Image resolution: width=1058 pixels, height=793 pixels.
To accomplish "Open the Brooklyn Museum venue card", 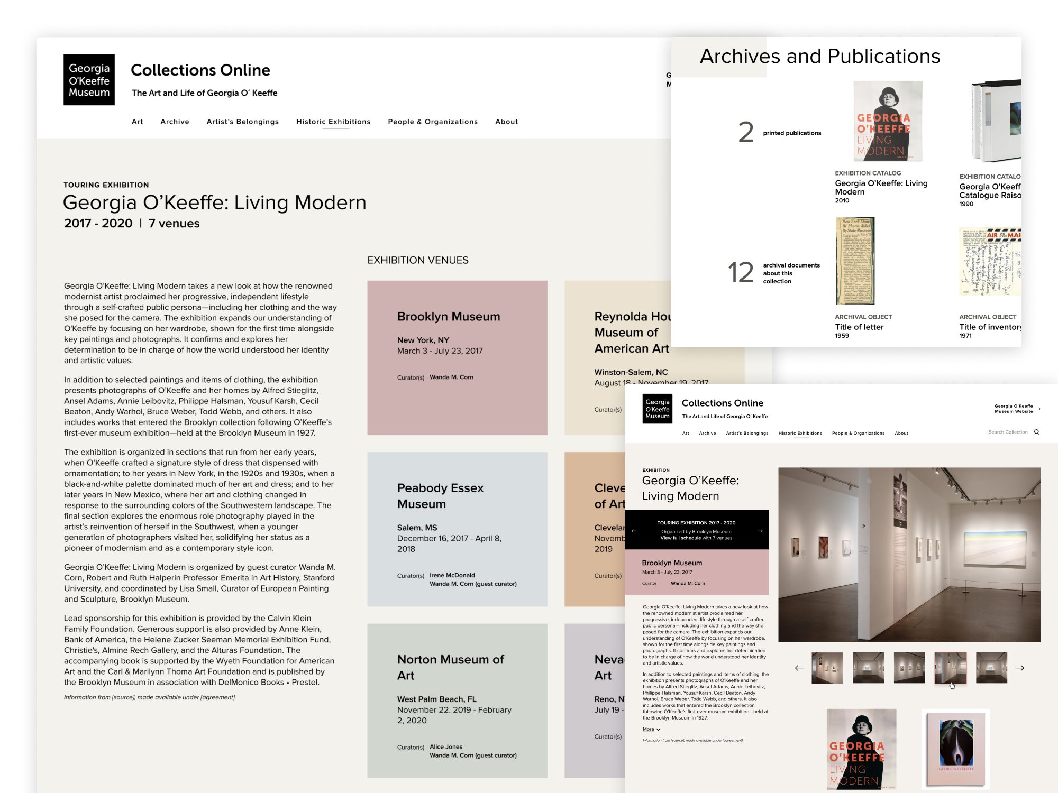I will tap(457, 357).
